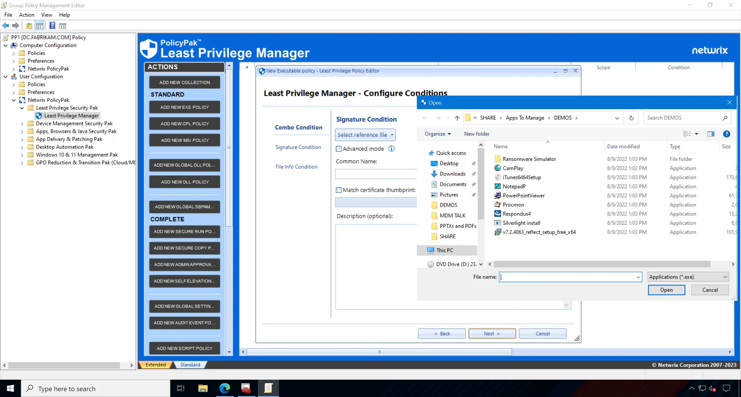Expand the File name history dropdown
The height and width of the screenshot is (397, 741).
click(638, 277)
